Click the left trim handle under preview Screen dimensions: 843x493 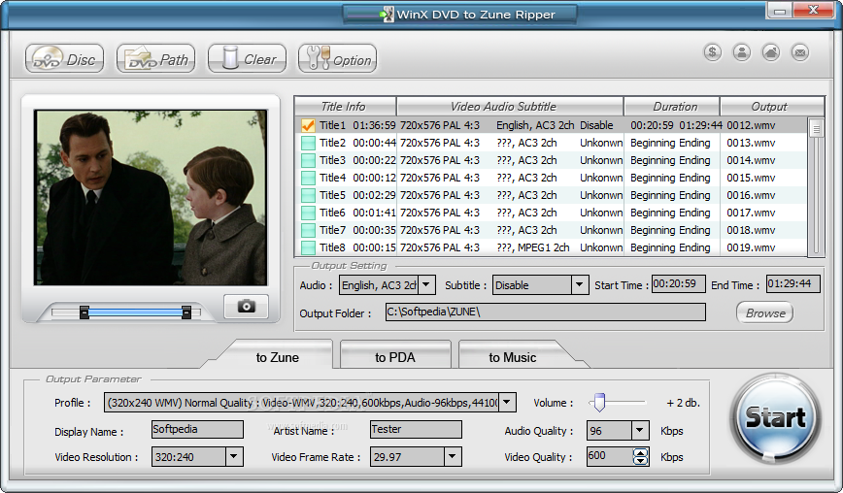point(84,312)
